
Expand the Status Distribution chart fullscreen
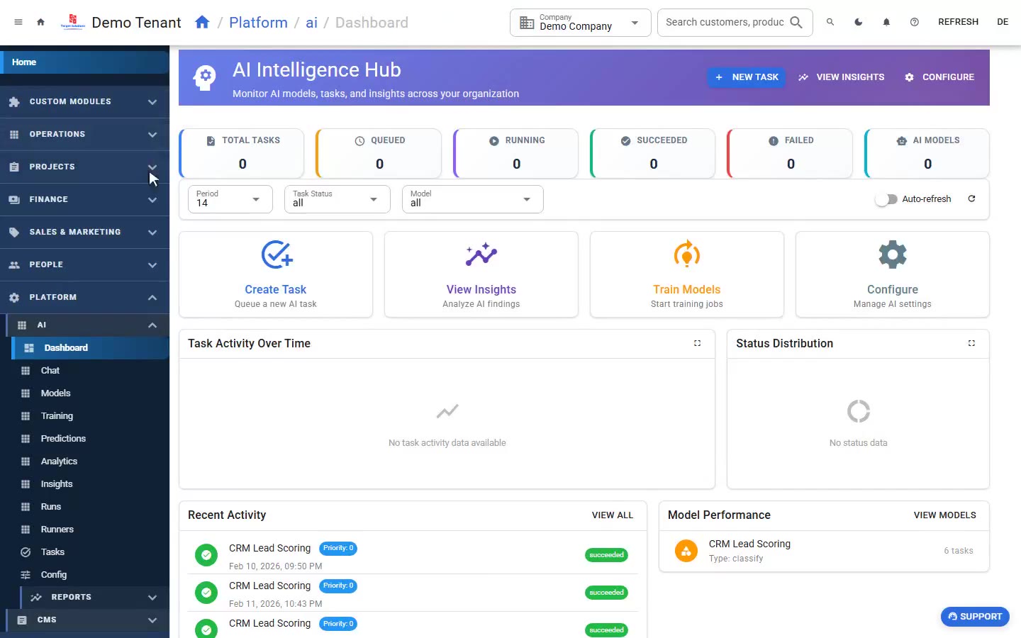972,343
